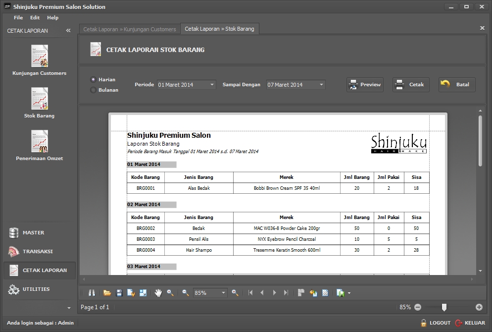492x332 pixels.
Task: Go to the next report page
Action: point(274,293)
